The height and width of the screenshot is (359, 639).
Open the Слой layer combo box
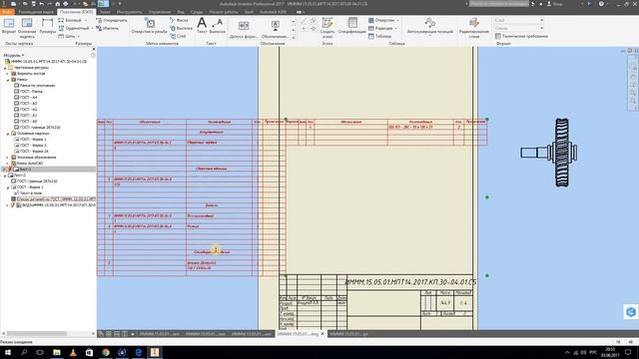[519, 20]
